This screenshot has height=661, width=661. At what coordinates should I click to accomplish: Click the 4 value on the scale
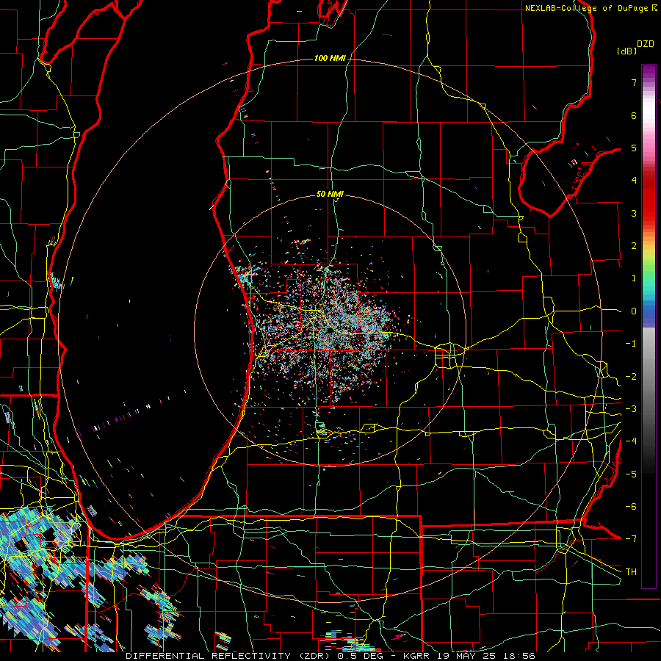(x=634, y=181)
